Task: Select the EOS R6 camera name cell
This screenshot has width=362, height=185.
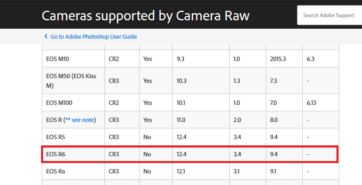Action: pyautogui.click(x=56, y=154)
